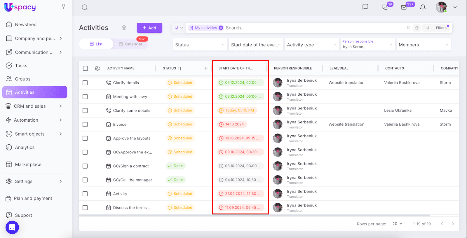Open chat messages icon with 19 badge
The height and width of the screenshot is (238, 467).
(x=385, y=7)
